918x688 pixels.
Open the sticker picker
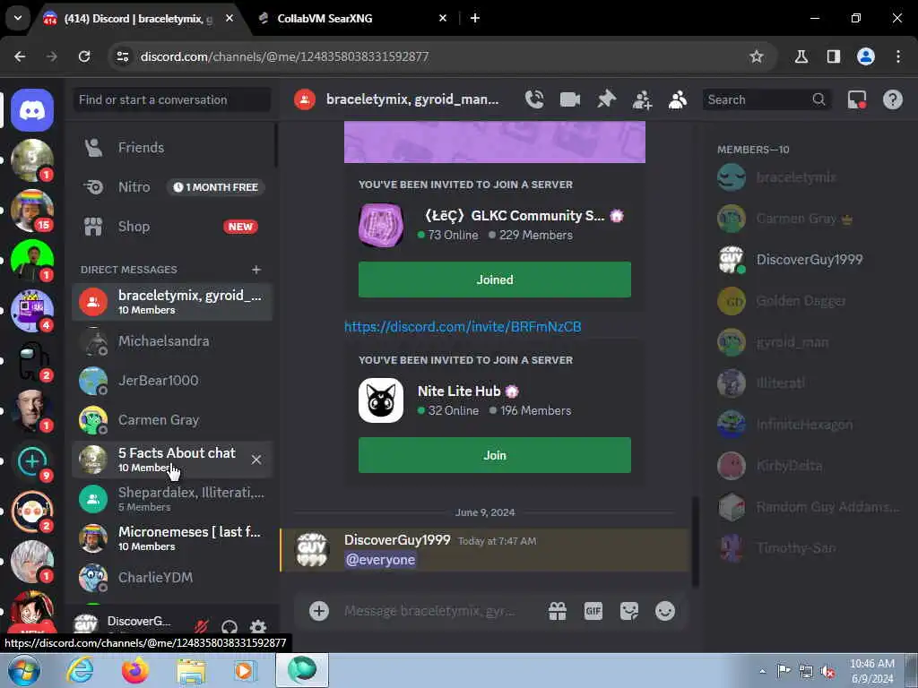point(629,611)
